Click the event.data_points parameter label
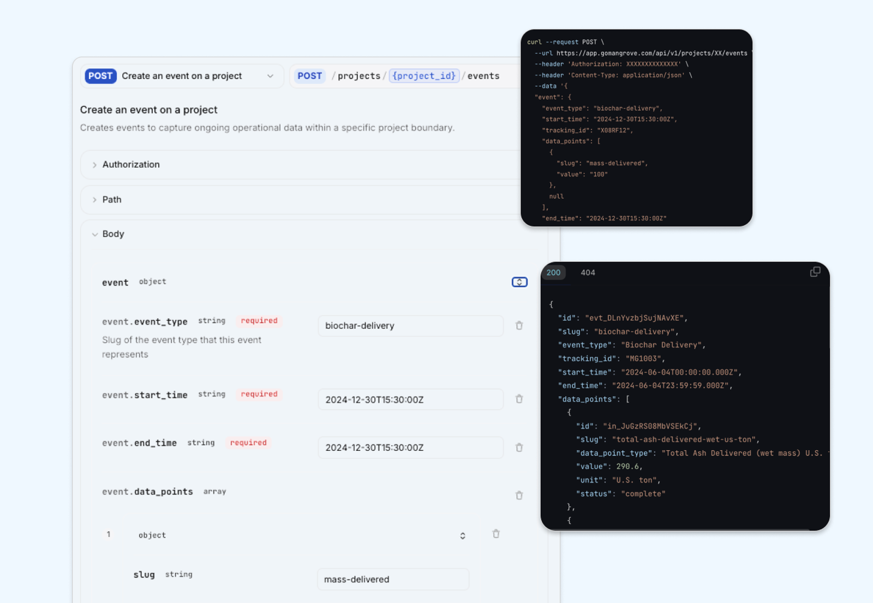873x603 pixels. tap(147, 492)
